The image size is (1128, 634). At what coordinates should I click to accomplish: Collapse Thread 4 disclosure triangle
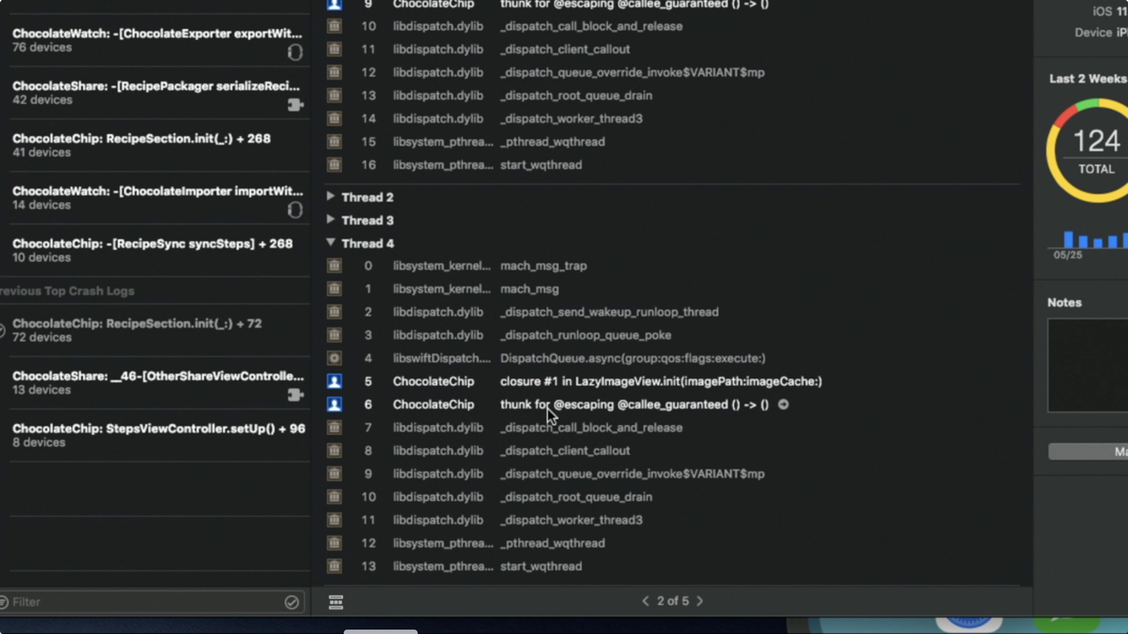pyautogui.click(x=330, y=243)
